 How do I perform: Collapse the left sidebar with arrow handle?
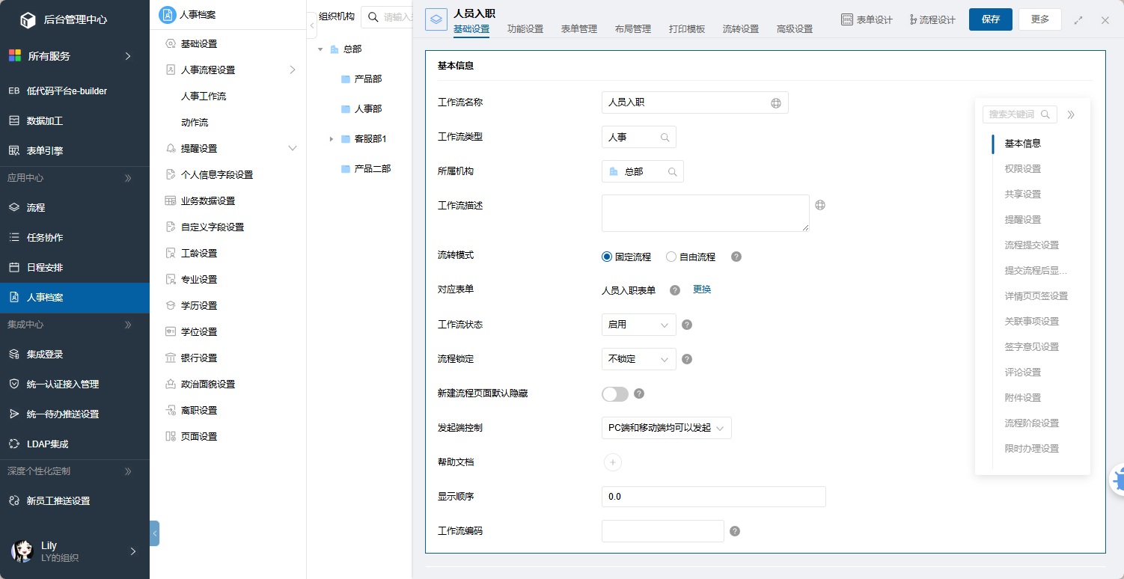click(154, 533)
